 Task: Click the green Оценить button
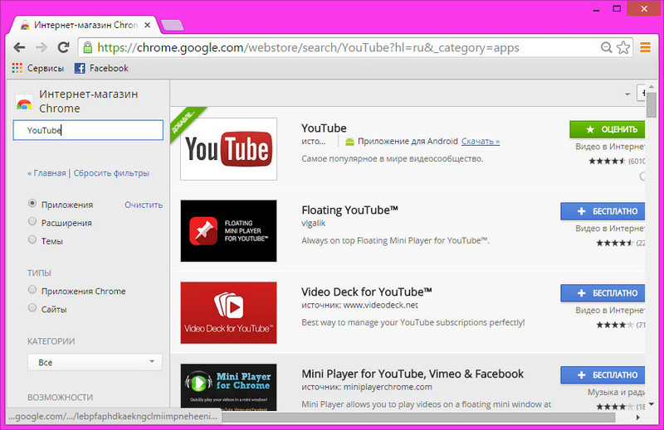[x=608, y=129]
